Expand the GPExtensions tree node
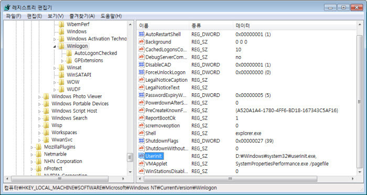Viewport: 367px width, 195px height. pos(62,61)
